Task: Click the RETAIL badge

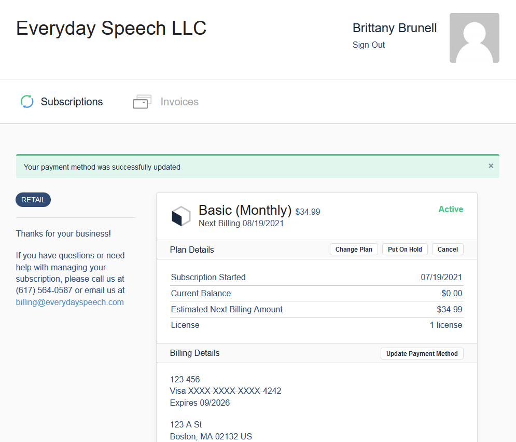Action: pyautogui.click(x=33, y=200)
